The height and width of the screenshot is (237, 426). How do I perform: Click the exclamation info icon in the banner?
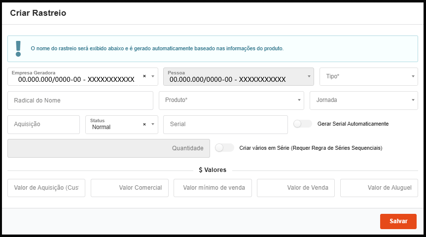19,48
